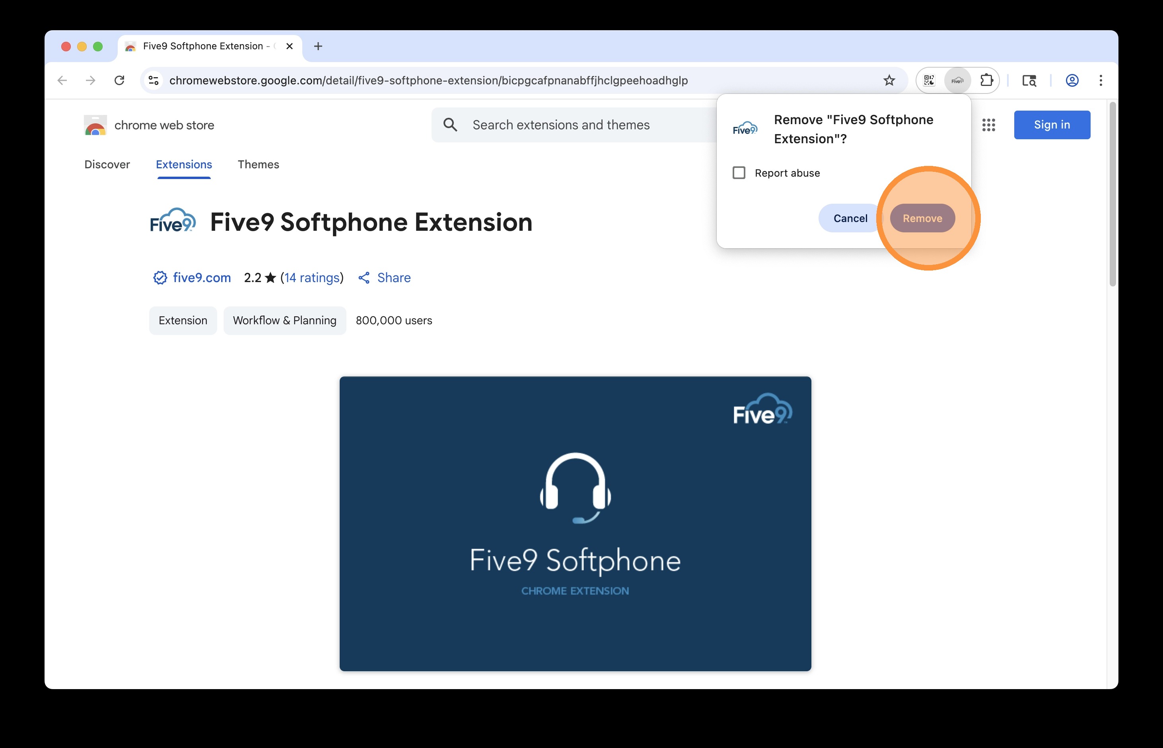1163x748 pixels.
Task: Bookmark this tab with the star icon
Action: click(x=889, y=80)
